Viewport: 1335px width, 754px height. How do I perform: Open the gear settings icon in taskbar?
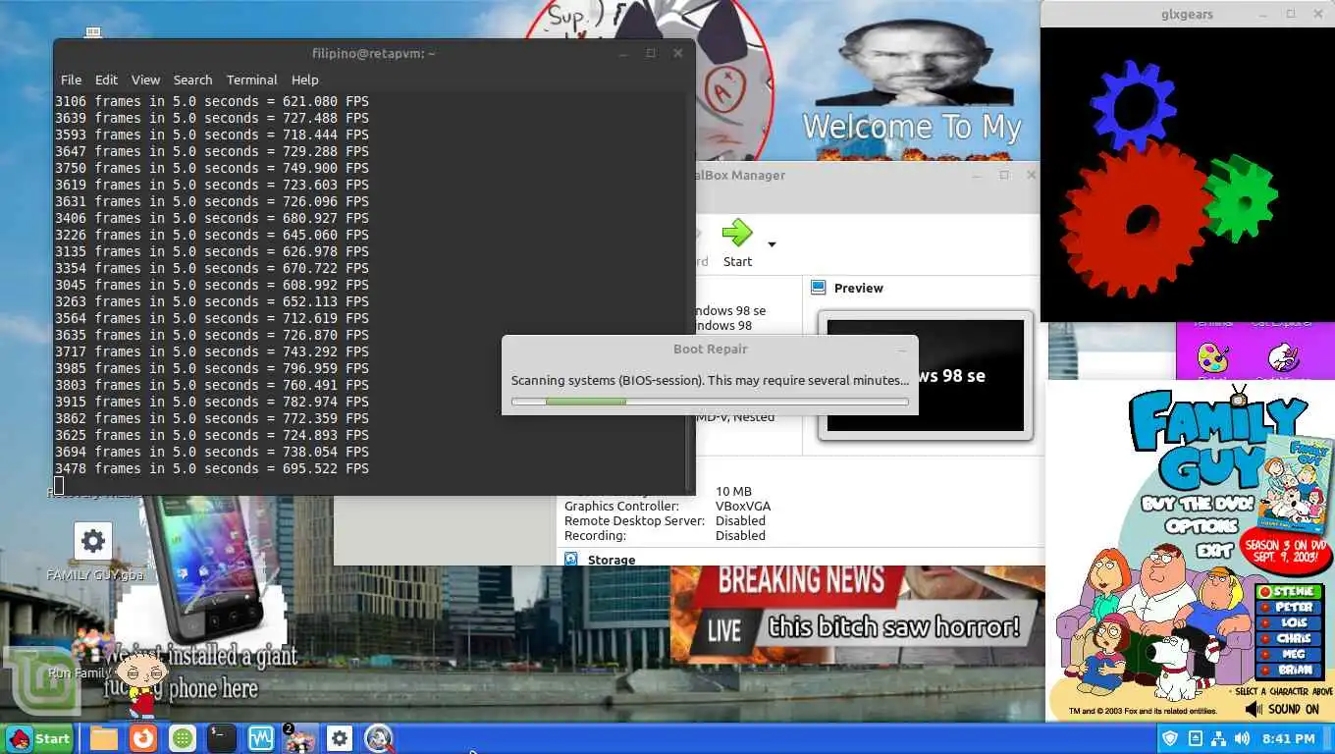tap(340, 738)
